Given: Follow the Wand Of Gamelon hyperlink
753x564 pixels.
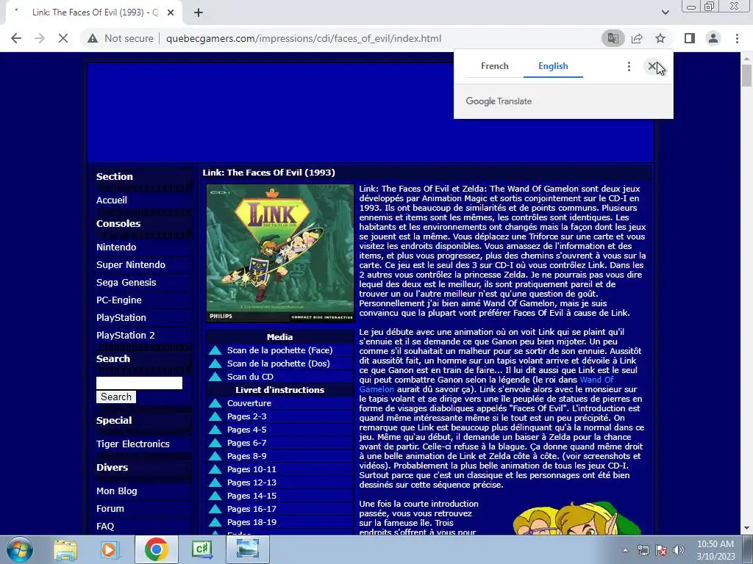Looking at the screenshot, I should click(x=596, y=380).
